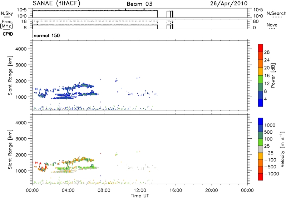This screenshot has height=198, width=286.
Task: Click the 04:00 time tick label
Action: [x=68, y=190]
